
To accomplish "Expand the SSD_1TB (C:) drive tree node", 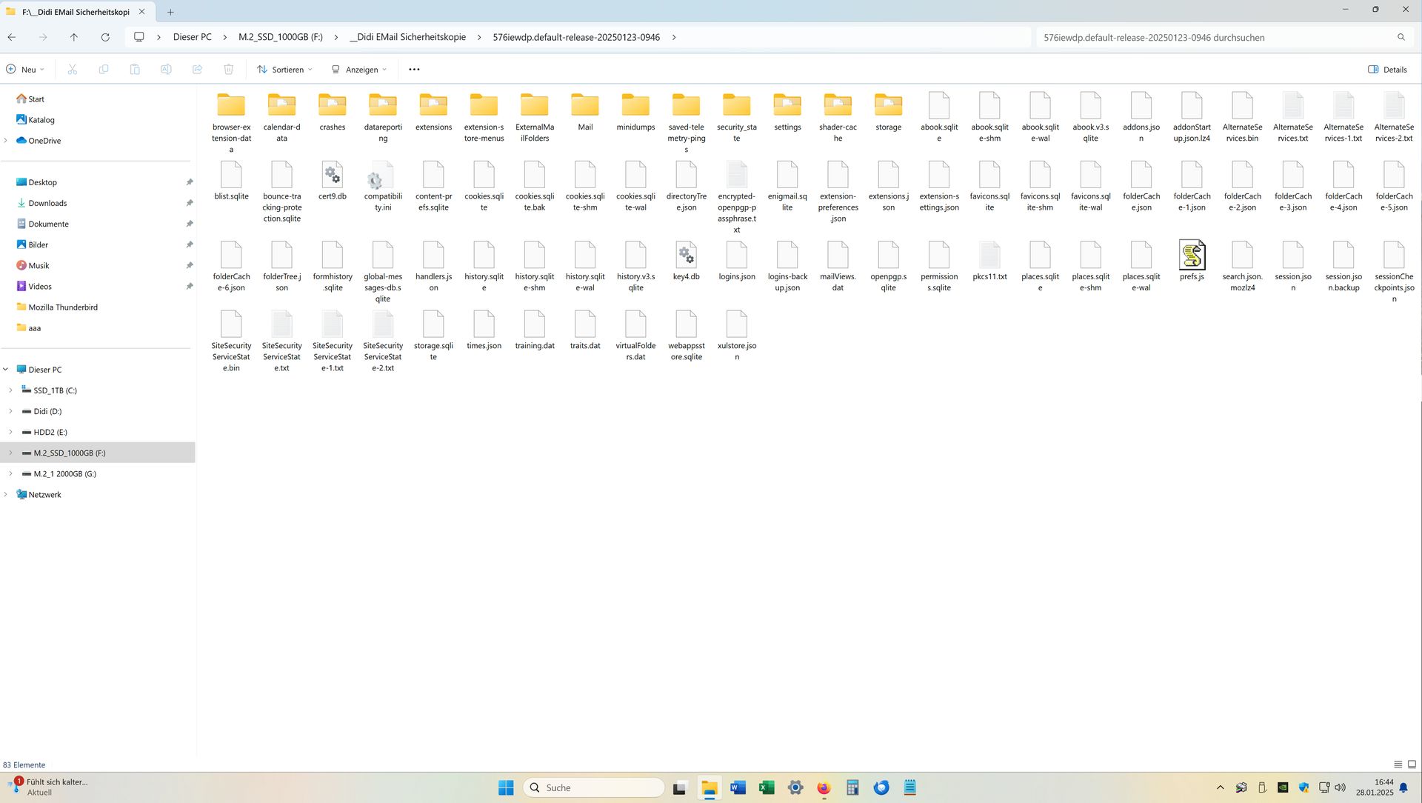I will 10,390.
